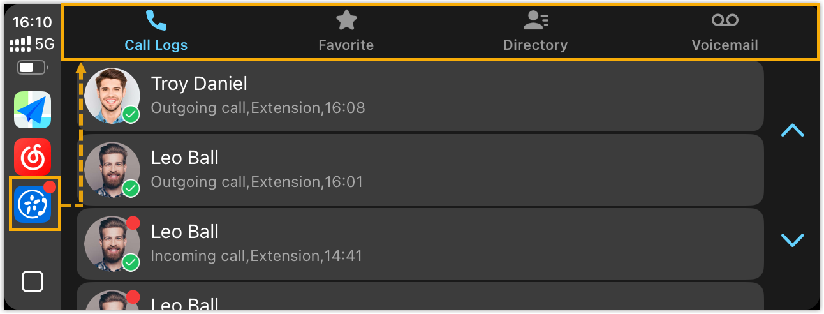This screenshot has height=314, width=824.
Task: Tap Leo Ball's avatar on 16:01 entry
Action: (x=112, y=170)
